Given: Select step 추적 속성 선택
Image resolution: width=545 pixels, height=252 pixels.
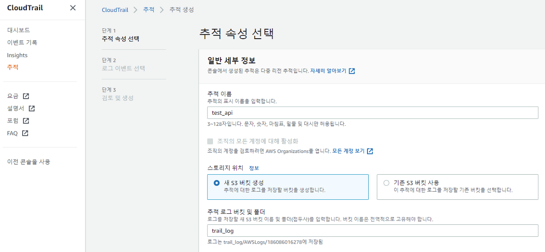Looking at the screenshot, I should [120, 39].
